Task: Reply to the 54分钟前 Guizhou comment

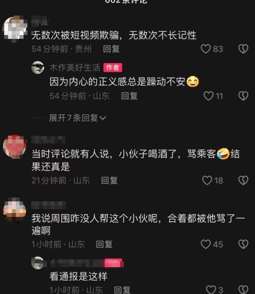Action: tap(111, 49)
